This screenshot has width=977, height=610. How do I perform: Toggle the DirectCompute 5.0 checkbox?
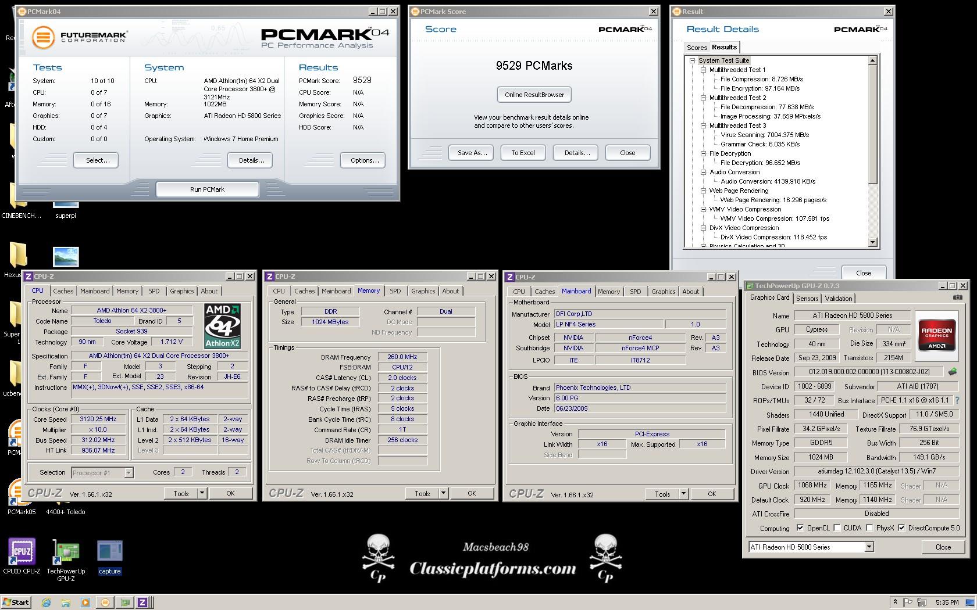coord(901,528)
